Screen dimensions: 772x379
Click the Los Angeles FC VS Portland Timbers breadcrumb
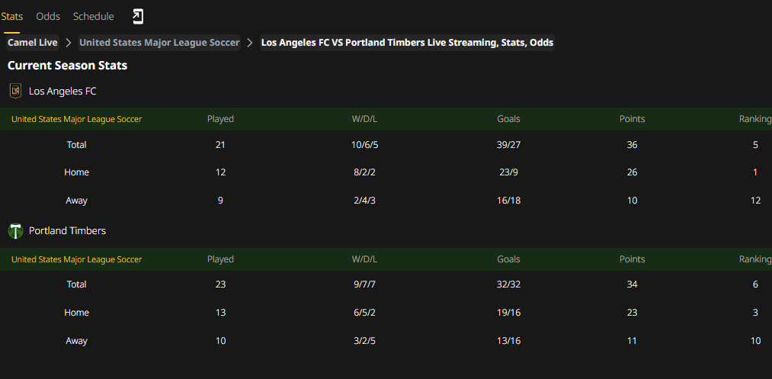(407, 43)
